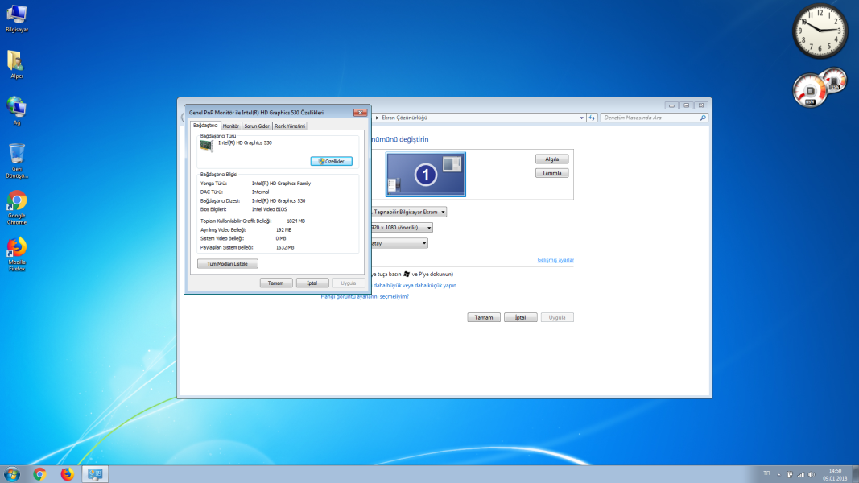Expand the Taşınabilir Bilgisayar Ekranı display dropdown
Image resolution: width=859 pixels, height=483 pixels.
(x=408, y=212)
